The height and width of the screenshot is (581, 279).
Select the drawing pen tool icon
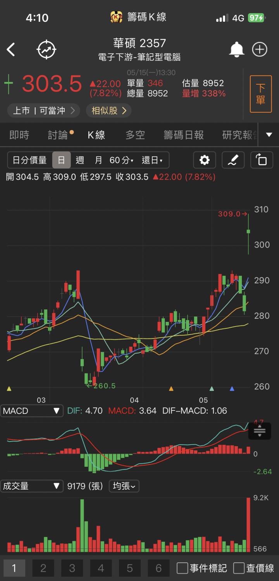[233, 160]
